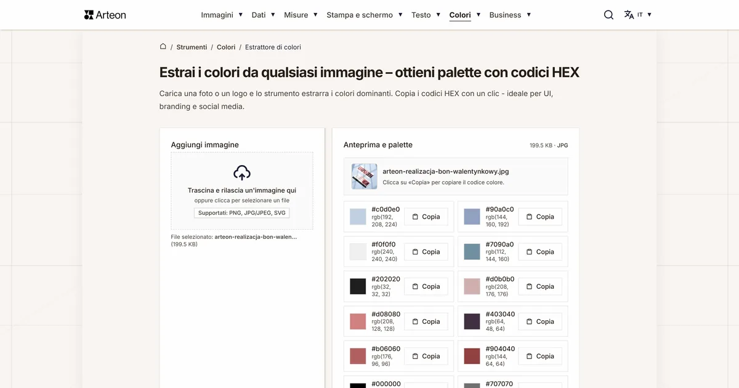Expand the Colori menu arrow

479,15
